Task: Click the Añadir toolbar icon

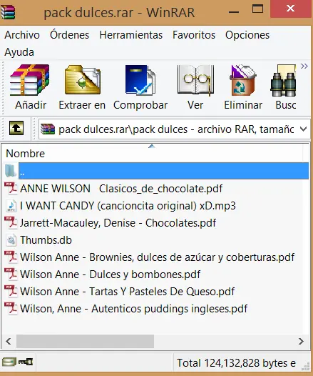Action: (30, 80)
